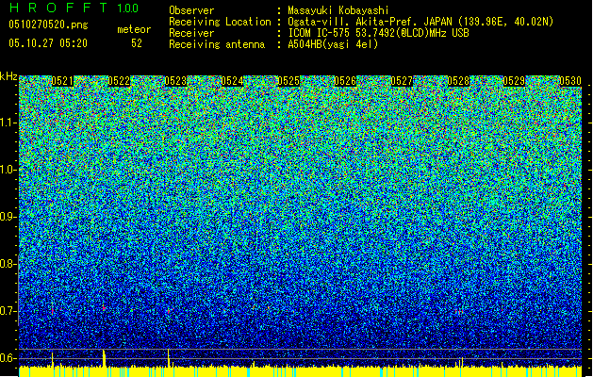Click the date stamp 05.10.27 05:20
Screen dimensions: 593x377
pos(48,43)
